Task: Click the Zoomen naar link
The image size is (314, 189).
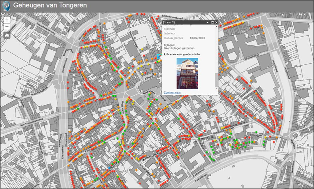Action: (172, 93)
